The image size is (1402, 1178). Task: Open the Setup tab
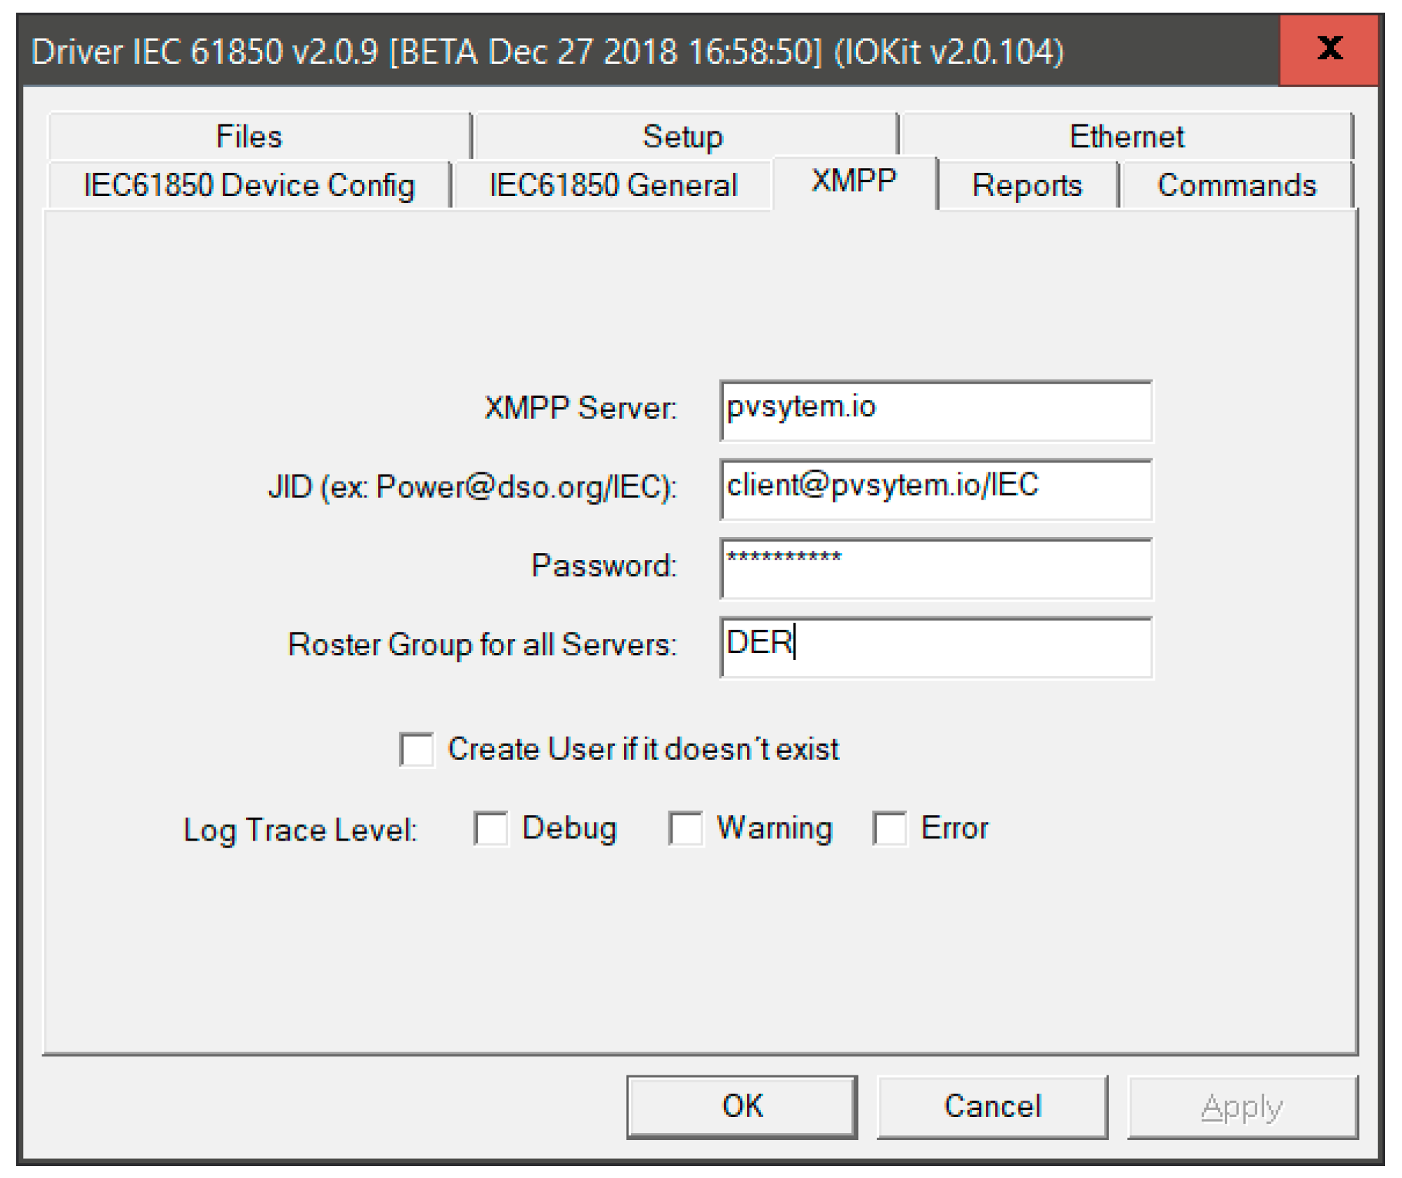tap(682, 136)
